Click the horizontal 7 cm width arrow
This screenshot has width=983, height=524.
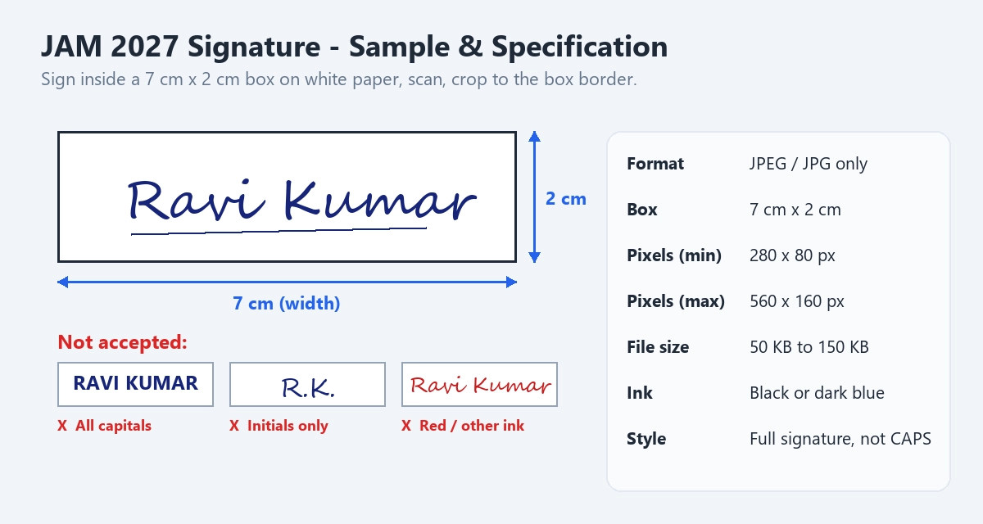287,282
